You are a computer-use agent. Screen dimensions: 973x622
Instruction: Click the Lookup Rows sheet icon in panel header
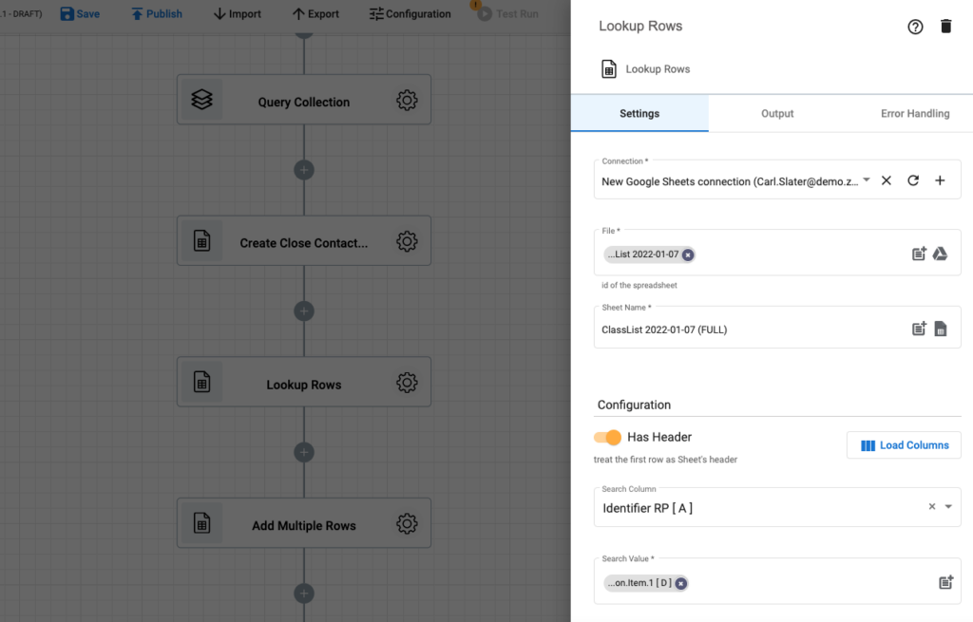click(x=609, y=68)
